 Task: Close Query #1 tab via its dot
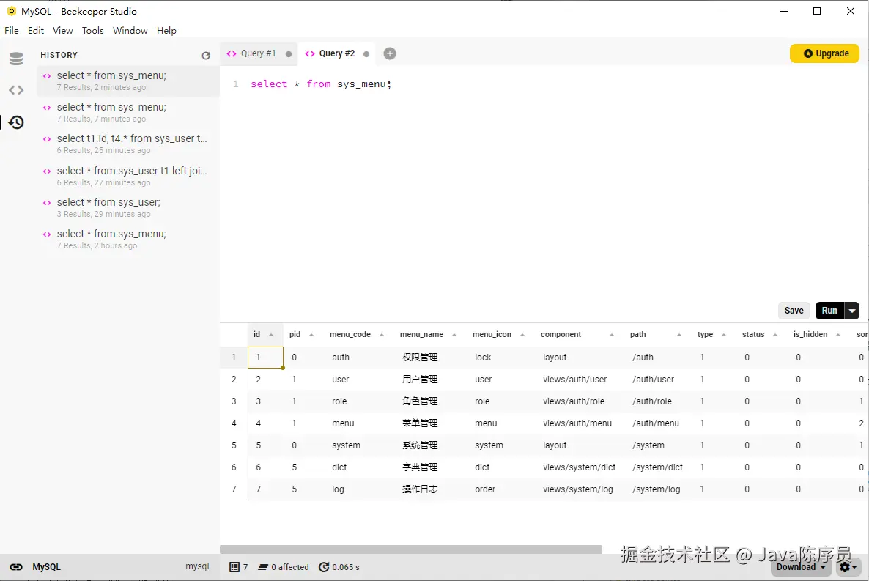click(289, 53)
